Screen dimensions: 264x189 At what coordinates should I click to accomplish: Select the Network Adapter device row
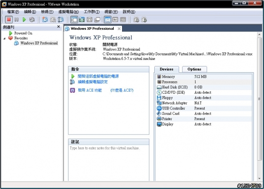pos(204,103)
